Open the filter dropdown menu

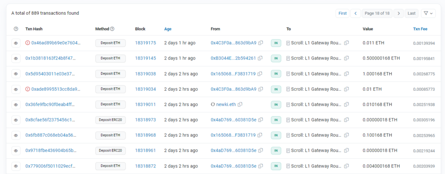pos(428,13)
